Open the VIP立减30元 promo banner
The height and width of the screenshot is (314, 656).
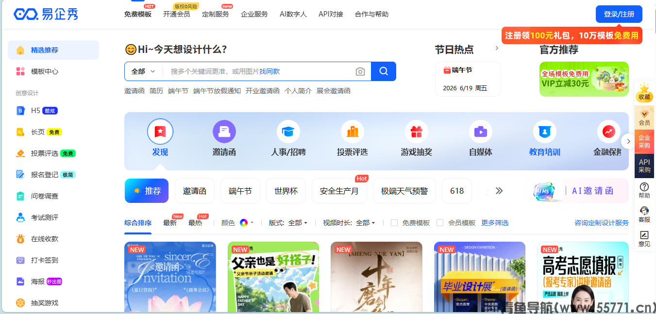pos(584,79)
